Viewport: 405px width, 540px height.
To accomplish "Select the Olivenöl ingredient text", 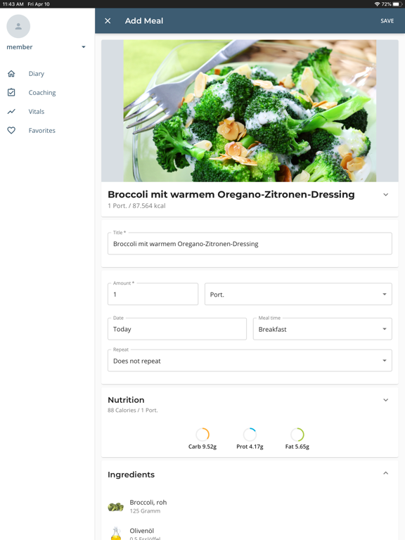I will tap(141, 531).
